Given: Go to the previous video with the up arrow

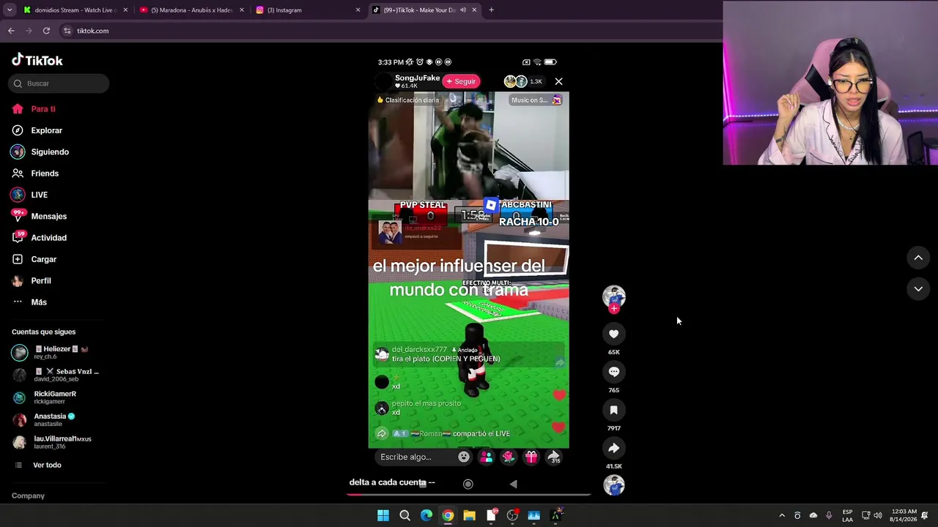Looking at the screenshot, I should pyautogui.click(x=918, y=258).
